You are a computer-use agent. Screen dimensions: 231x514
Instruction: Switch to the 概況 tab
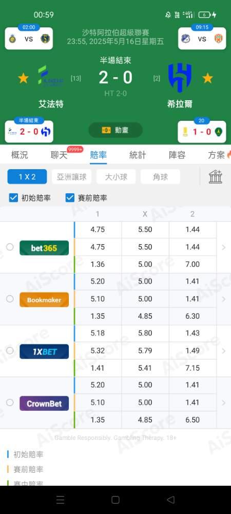point(20,155)
